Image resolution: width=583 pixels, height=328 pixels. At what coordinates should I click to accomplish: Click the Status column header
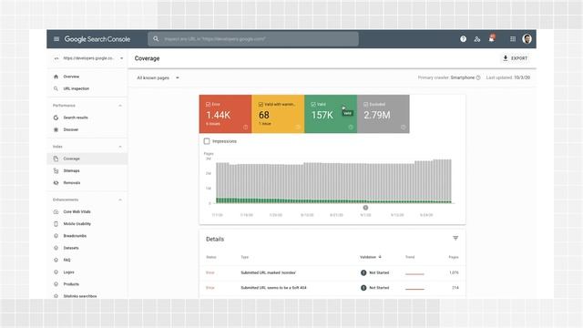pos(210,257)
